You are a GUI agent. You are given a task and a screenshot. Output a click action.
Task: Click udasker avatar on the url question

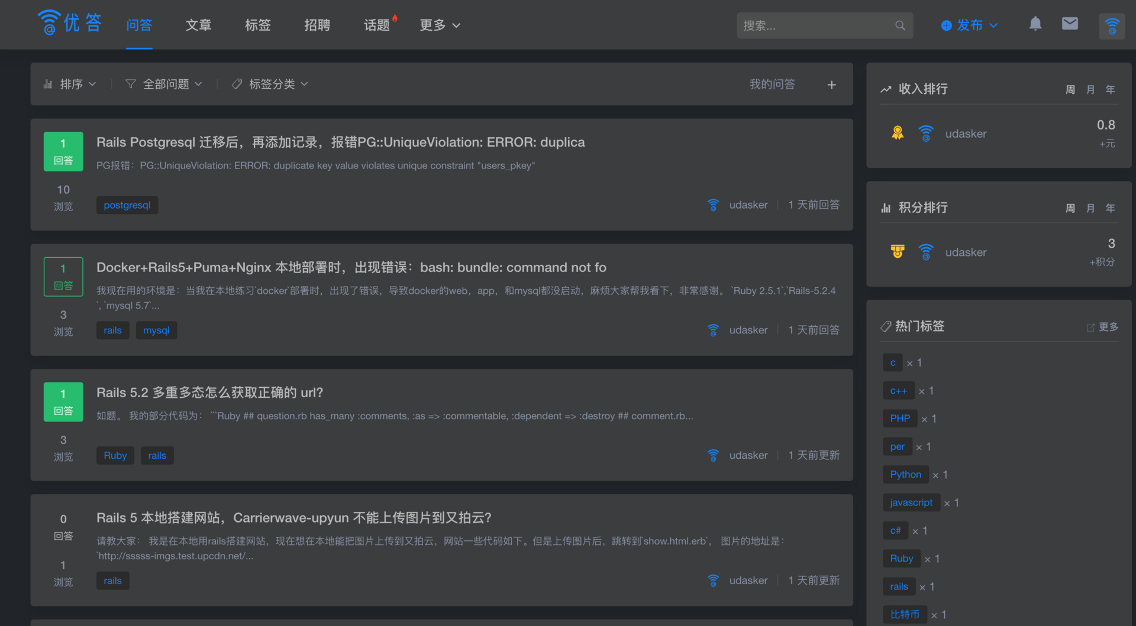pos(713,456)
